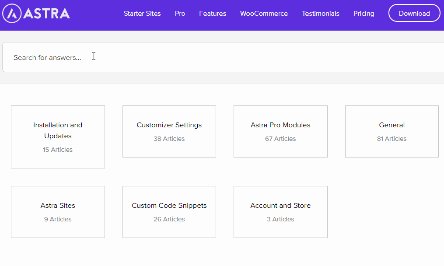Click the '15 Articles' count label
This screenshot has height=266, width=444.
point(58,150)
